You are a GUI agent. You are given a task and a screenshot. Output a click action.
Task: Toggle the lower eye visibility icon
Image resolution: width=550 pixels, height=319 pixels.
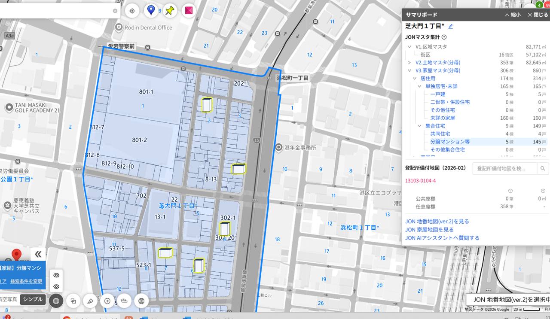point(56,286)
